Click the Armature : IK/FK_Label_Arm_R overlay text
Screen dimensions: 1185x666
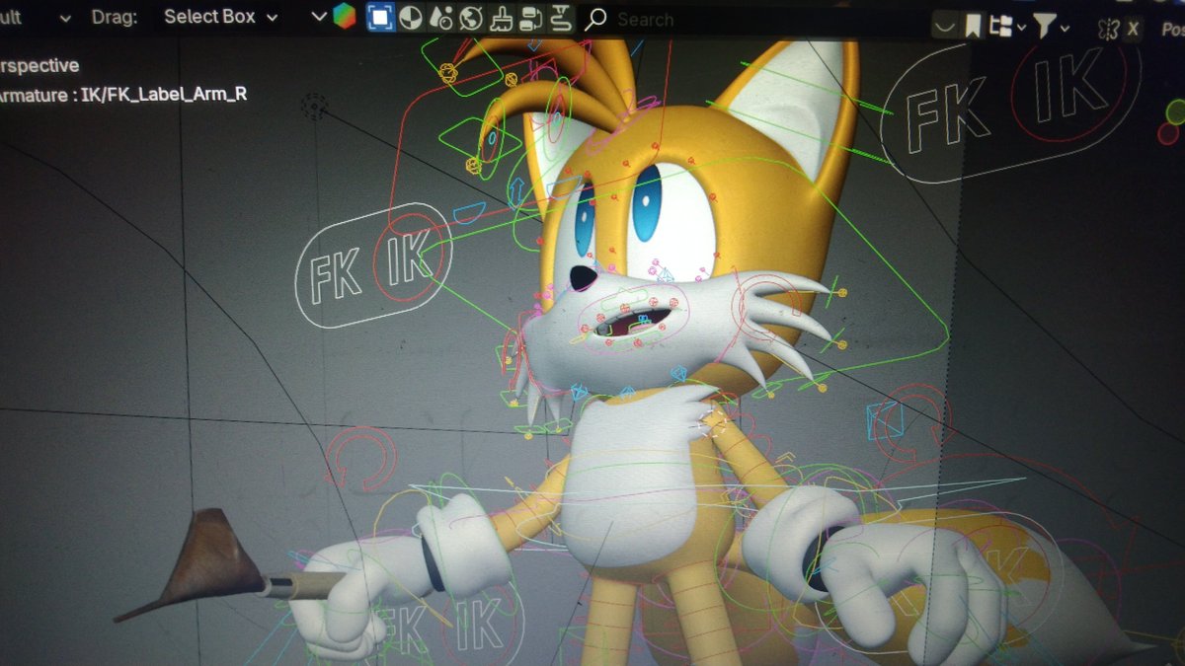122,96
